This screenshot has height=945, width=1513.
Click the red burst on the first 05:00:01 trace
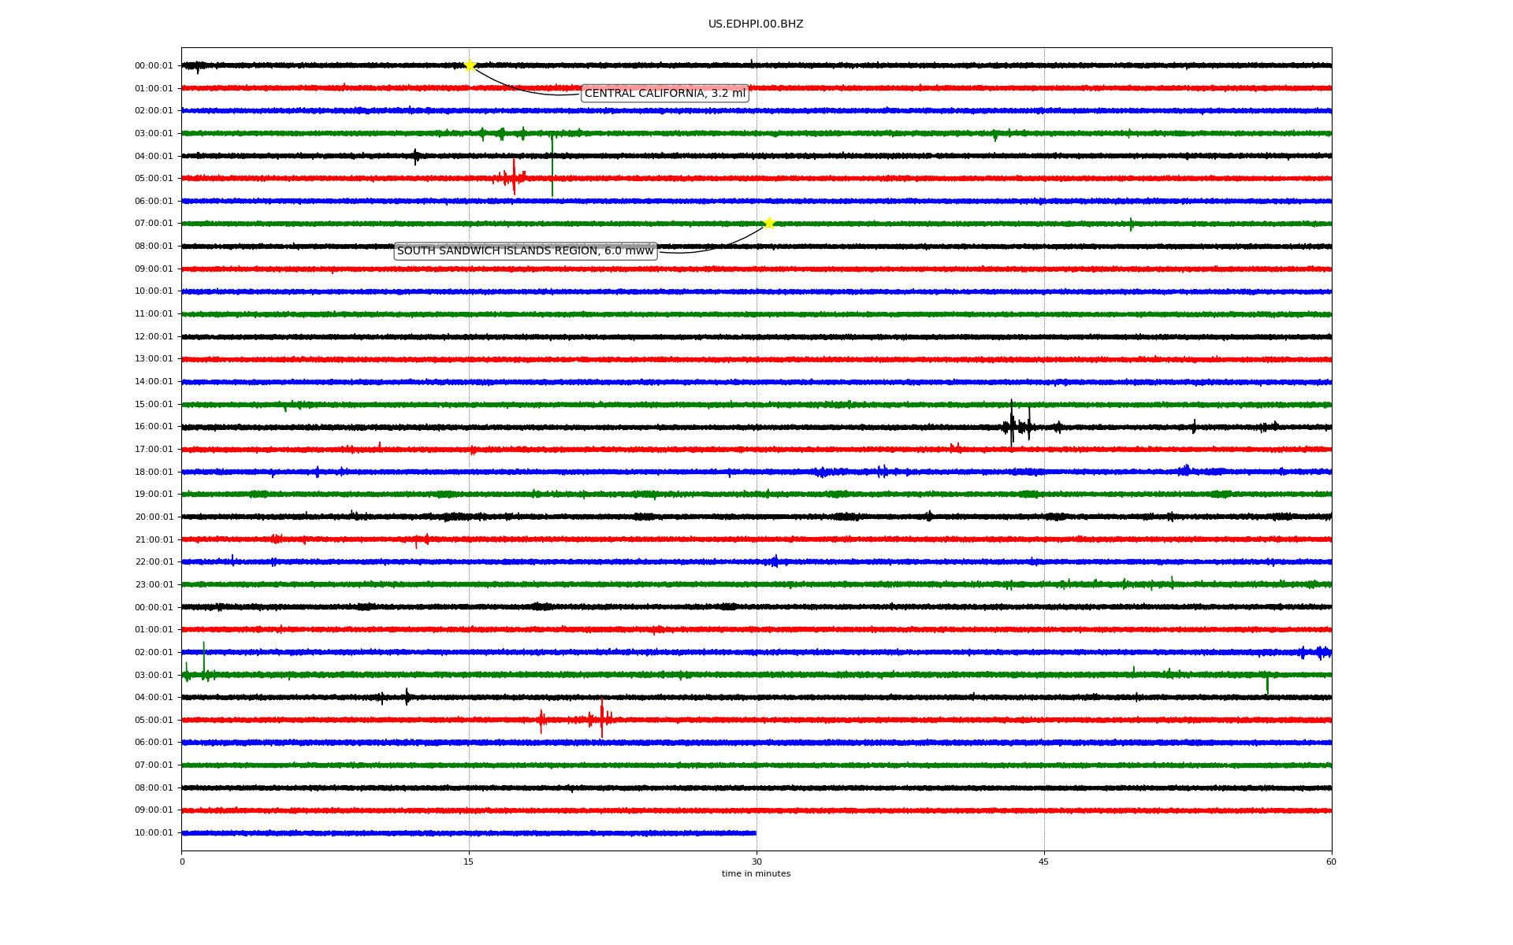point(513,178)
